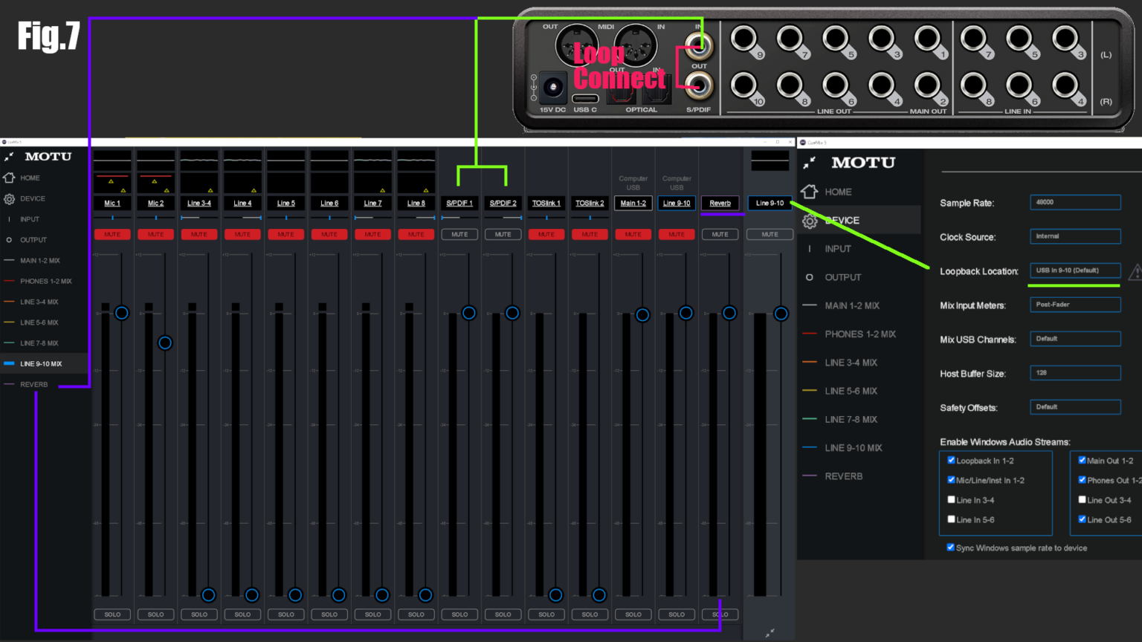1142x642 pixels.
Task: Click the Reverb channel name label
Action: point(720,203)
